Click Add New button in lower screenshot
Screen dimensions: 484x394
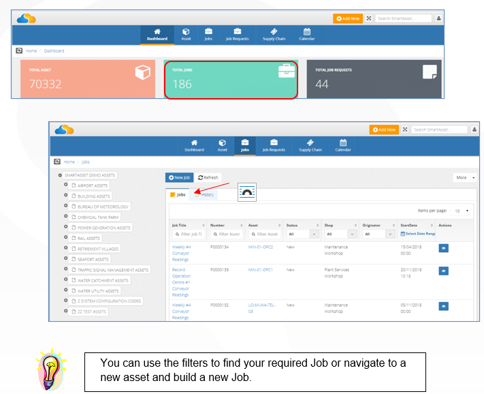(384, 130)
